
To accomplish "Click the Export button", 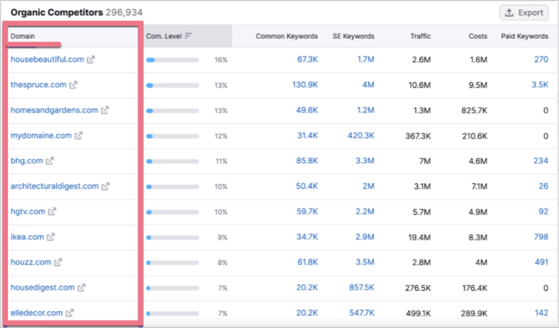I will tap(524, 13).
